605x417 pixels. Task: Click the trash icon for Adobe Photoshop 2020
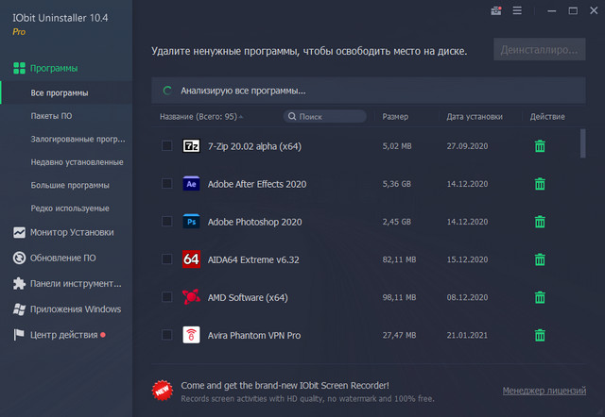(540, 222)
